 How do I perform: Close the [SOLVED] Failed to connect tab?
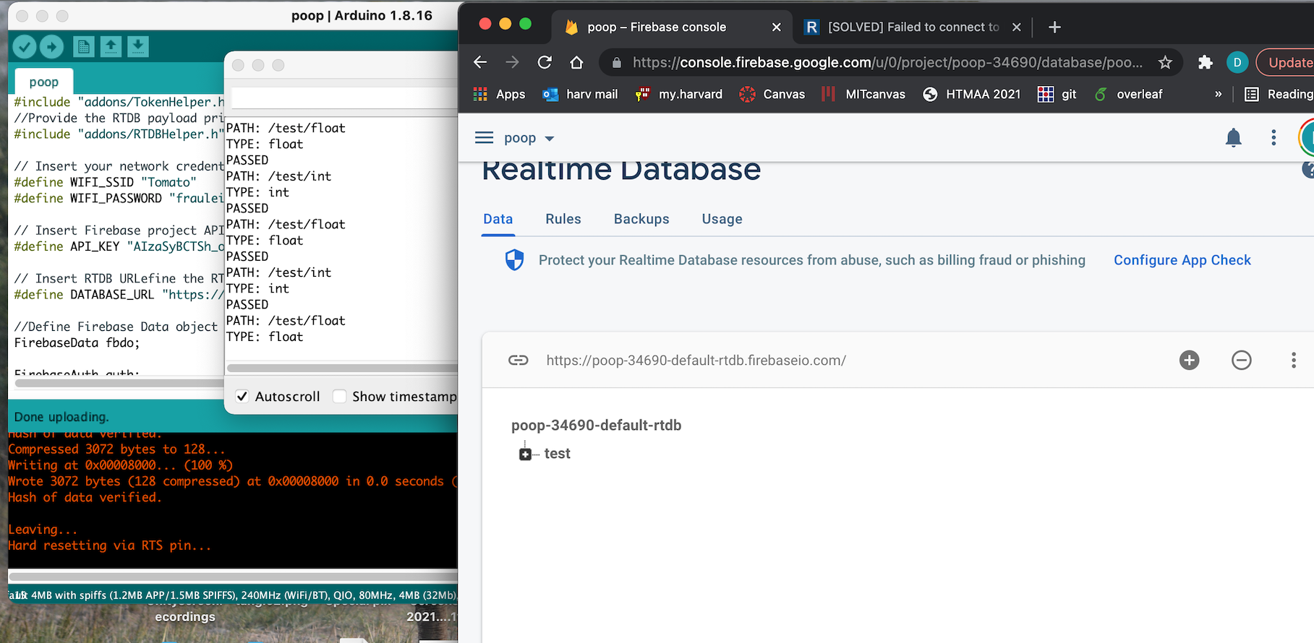(x=1016, y=27)
